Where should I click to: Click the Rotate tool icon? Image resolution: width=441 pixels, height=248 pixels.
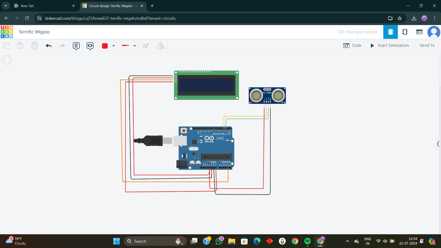pyautogui.click(x=146, y=45)
